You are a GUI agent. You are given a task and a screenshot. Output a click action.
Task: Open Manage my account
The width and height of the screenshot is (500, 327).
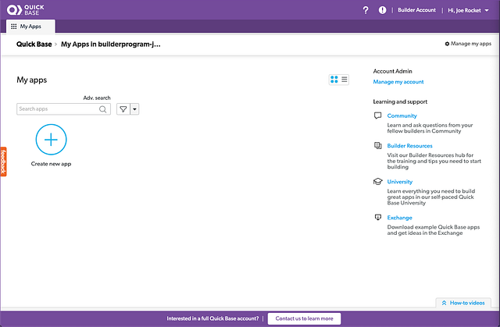pos(398,82)
